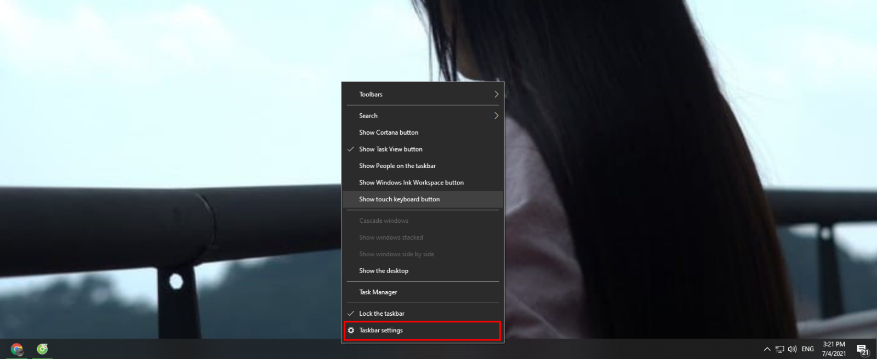Image resolution: width=877 pixels, height=359 pixels.
Task: Open Google Chrome from the taskbar
Action: (x=17, y=349)
